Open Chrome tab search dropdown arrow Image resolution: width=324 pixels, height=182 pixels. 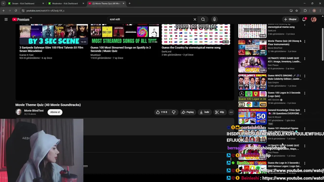(3, 4)
